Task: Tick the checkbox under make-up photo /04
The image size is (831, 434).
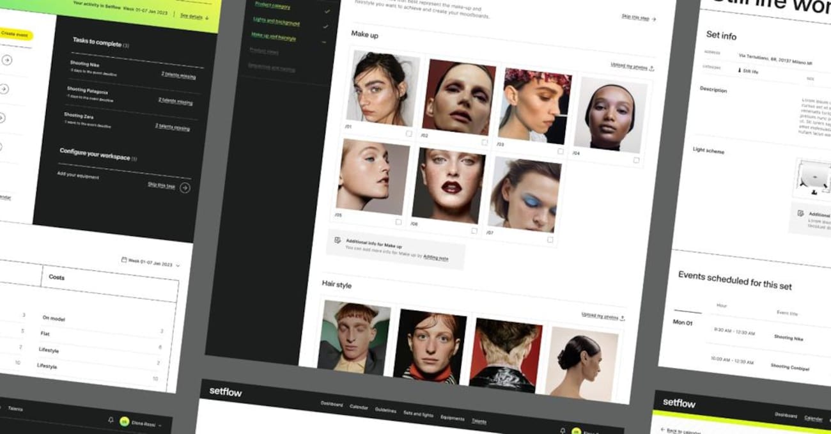Action: [x=636, y=160]
